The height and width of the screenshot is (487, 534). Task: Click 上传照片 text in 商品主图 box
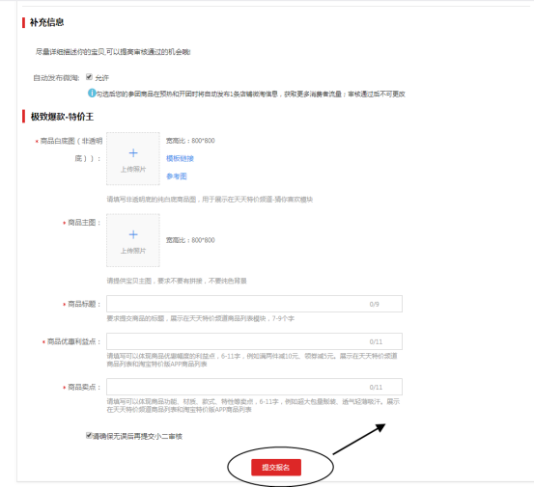point(133,251)
